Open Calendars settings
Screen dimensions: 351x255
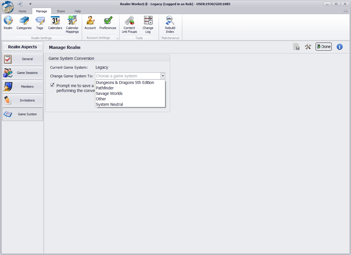55,23
